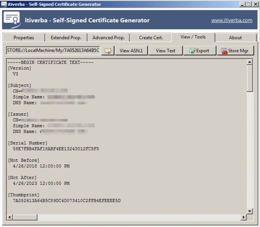Click the scroll left arrow at the bottom
260x227 pixels.
tap(10, 217)
